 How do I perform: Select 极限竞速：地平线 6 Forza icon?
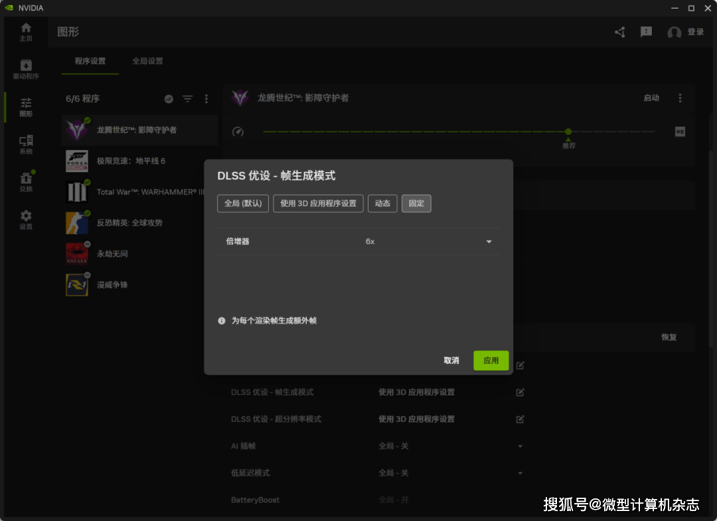(77, 161)
